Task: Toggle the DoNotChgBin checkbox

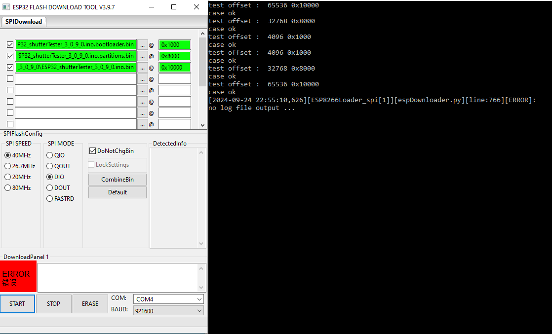Action: point(92,151)
